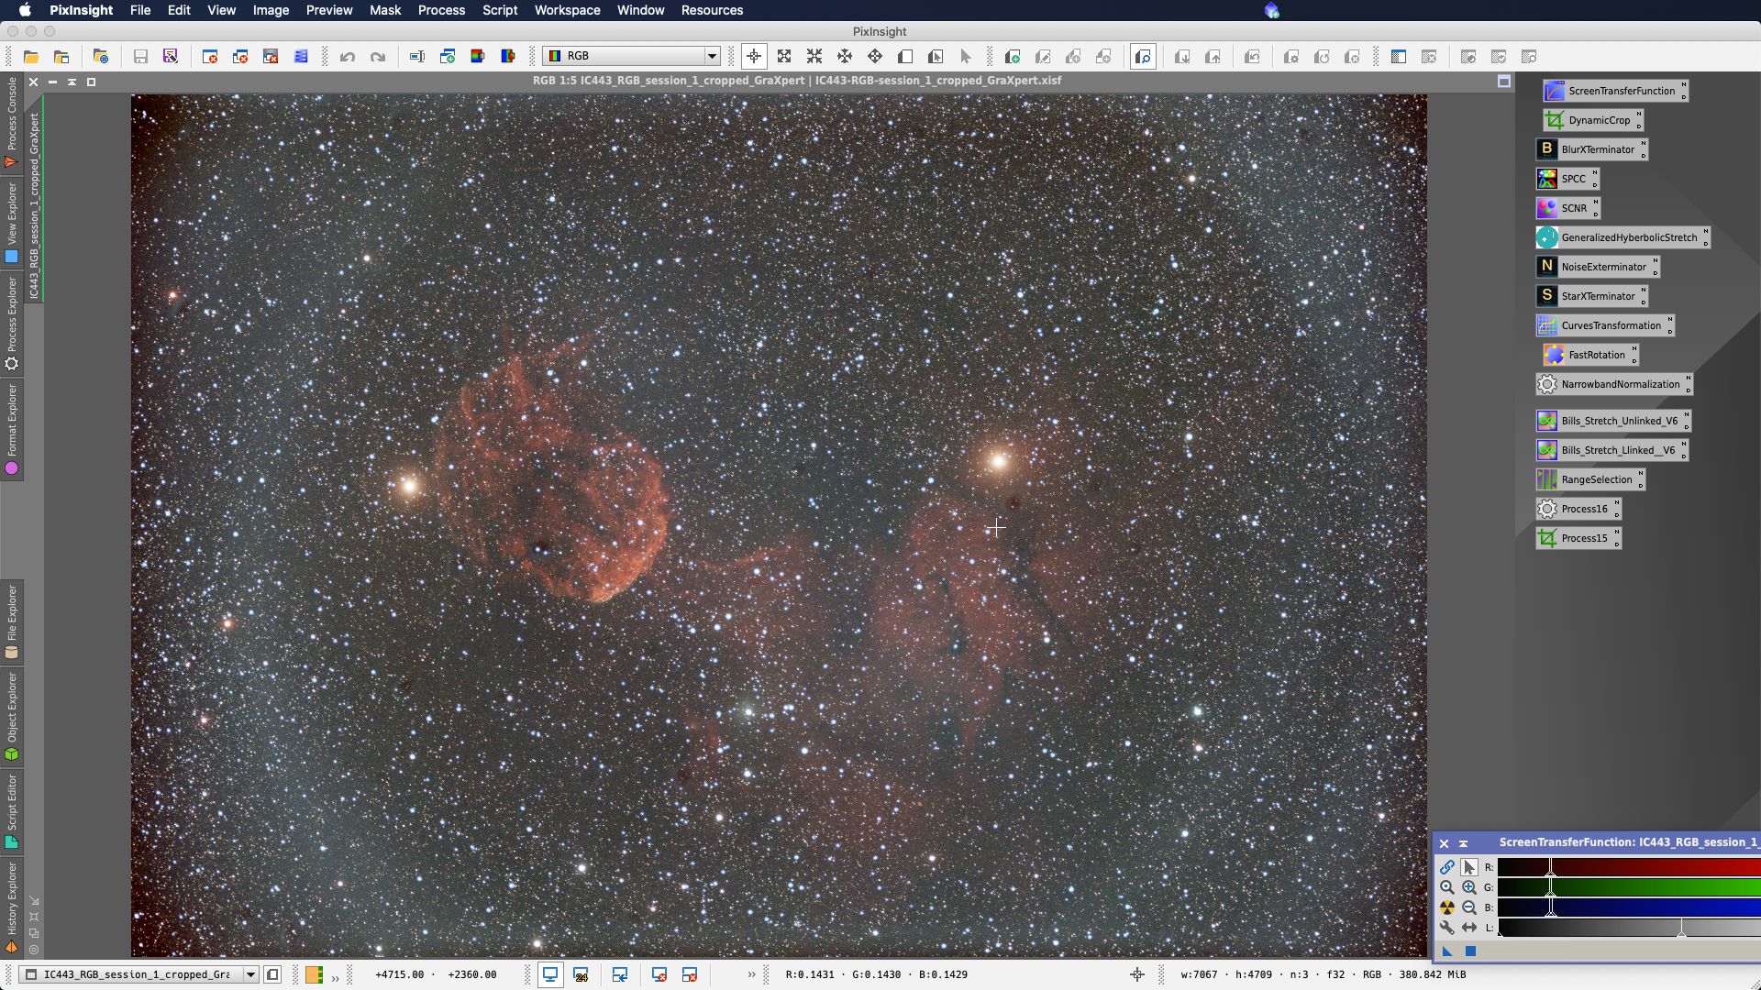
Task: Click the Zoom Out magnifier in ScreenTransferFunction
Action: point(1469,907)
